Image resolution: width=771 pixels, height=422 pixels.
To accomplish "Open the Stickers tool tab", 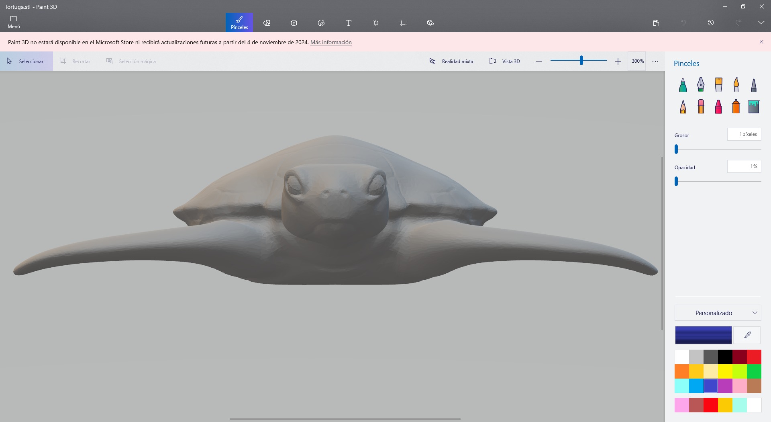I will tap(321, 23).
